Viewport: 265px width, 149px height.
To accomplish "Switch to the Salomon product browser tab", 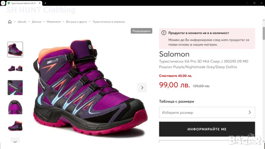I will [x=23, y=3].
